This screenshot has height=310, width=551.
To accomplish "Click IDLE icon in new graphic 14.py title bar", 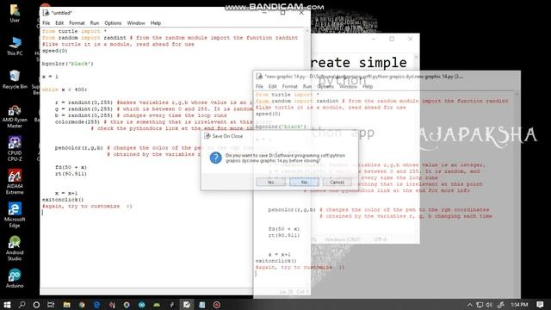I will [259, 77].
